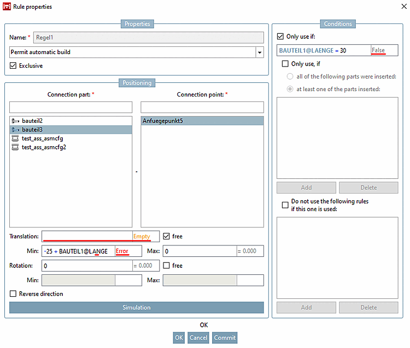This screenshot has height=348, width=410.
Task: Click the Positioning section header
Action: 137,83
